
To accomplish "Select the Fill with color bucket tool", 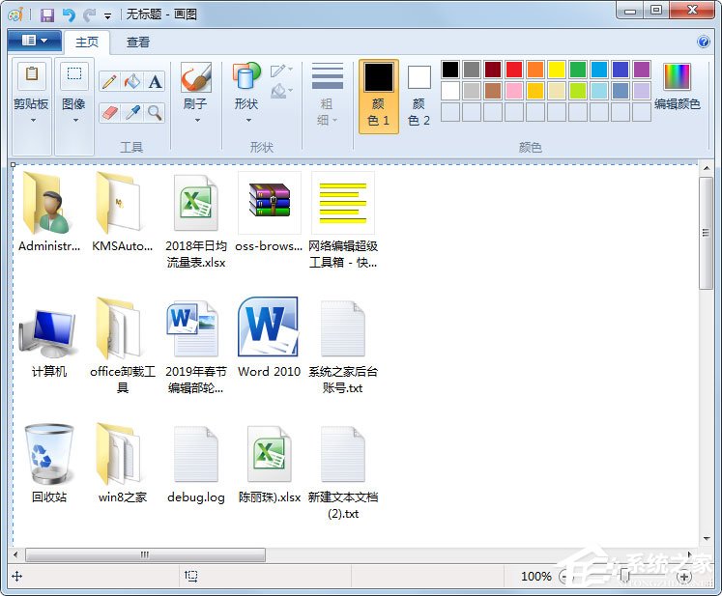I will pos(132,82).
